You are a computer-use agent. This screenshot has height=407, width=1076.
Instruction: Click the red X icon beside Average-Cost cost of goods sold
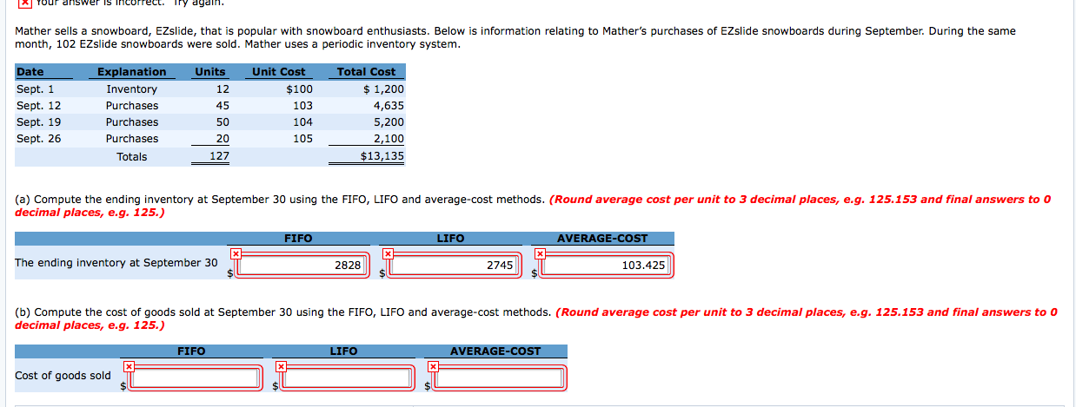434,366
